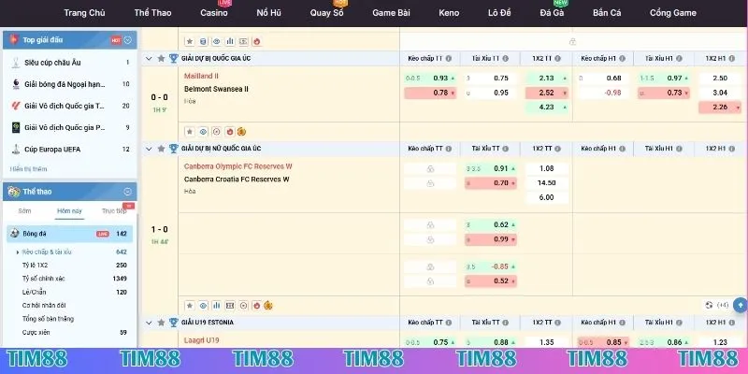The width and height of the screenshot is (748, 374).
Task: Collapse the Thể thao sidebar panel
Action: 128,191
